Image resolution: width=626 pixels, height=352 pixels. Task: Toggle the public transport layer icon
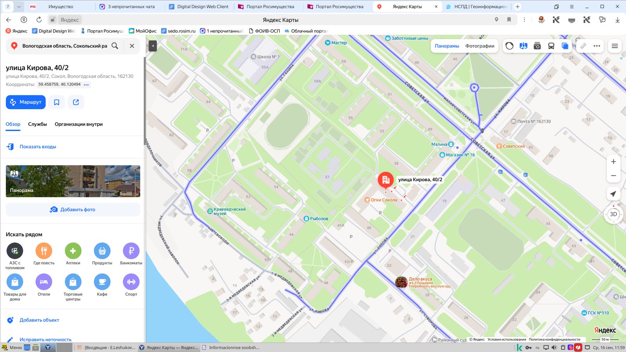point(551,46)
